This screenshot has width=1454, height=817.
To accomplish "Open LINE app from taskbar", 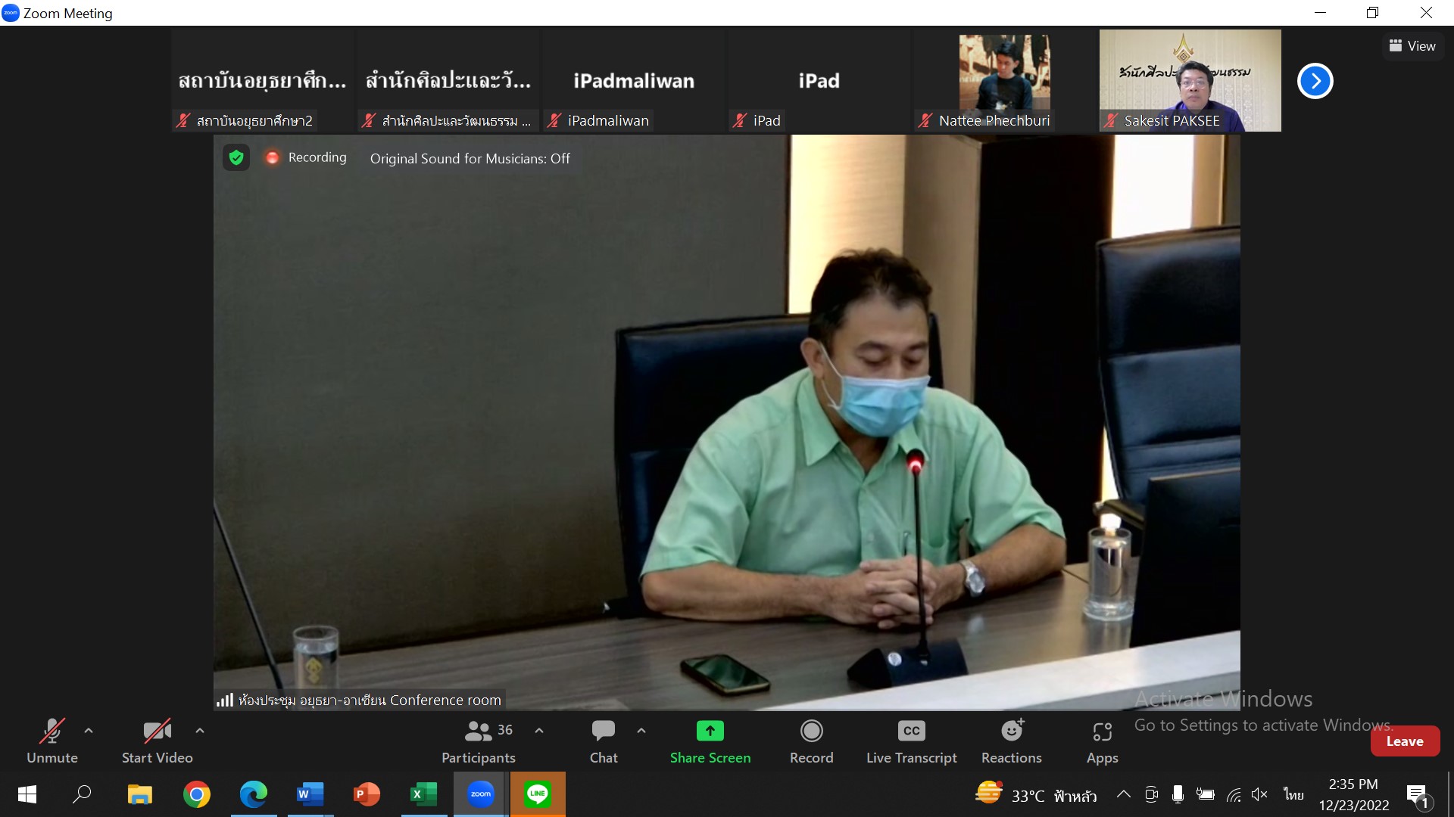I will pyautogui.click(x=538, y=794).
